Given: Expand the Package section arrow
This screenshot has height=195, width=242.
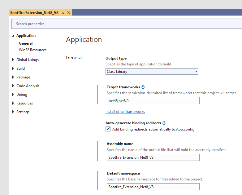Looking at the screenshot, I should (x=13, y=77).
